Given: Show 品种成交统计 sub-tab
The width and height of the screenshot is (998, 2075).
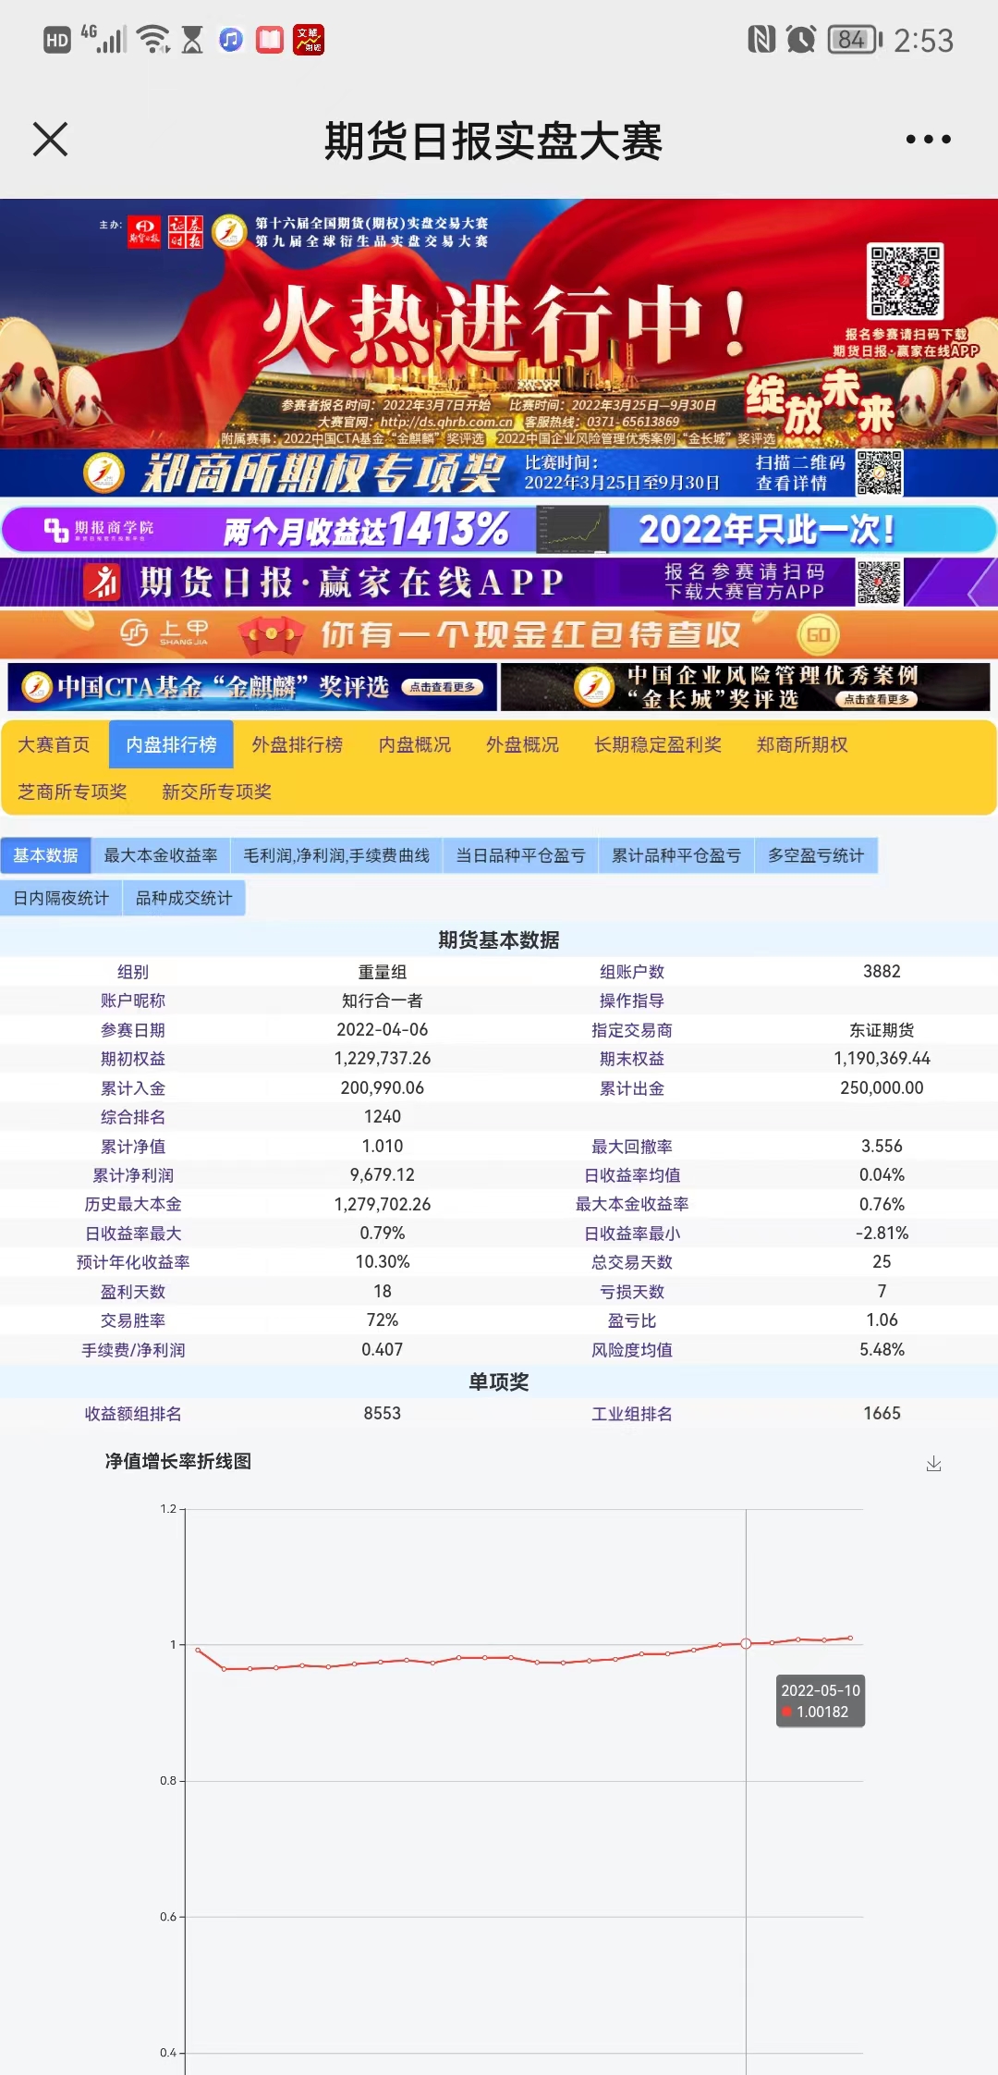Looking at the screenshot, I should (x=184, y=898).
